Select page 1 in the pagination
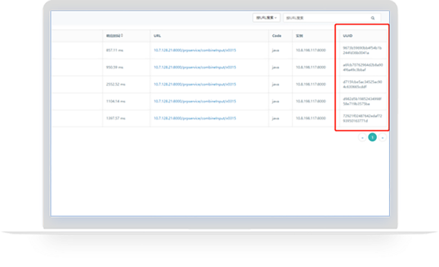439x267 pixels. pos(372,137)
